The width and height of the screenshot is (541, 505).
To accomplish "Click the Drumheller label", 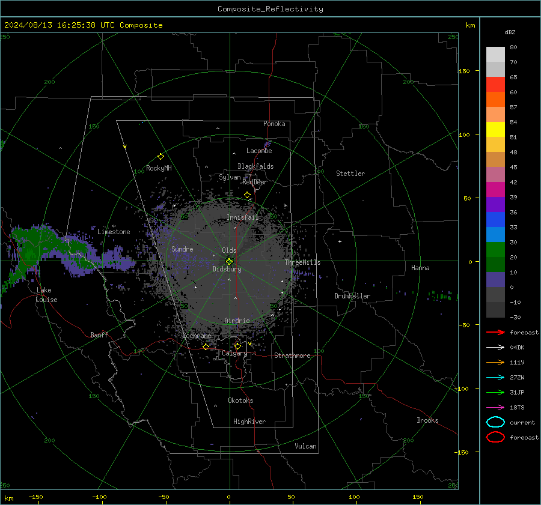I will tap(352, 296).
